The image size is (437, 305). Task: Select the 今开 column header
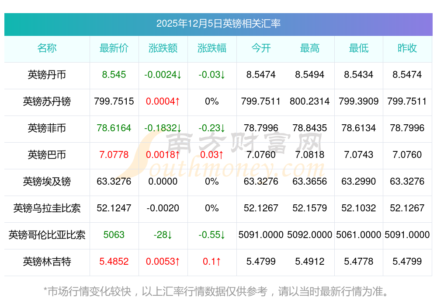coord(261,48)
